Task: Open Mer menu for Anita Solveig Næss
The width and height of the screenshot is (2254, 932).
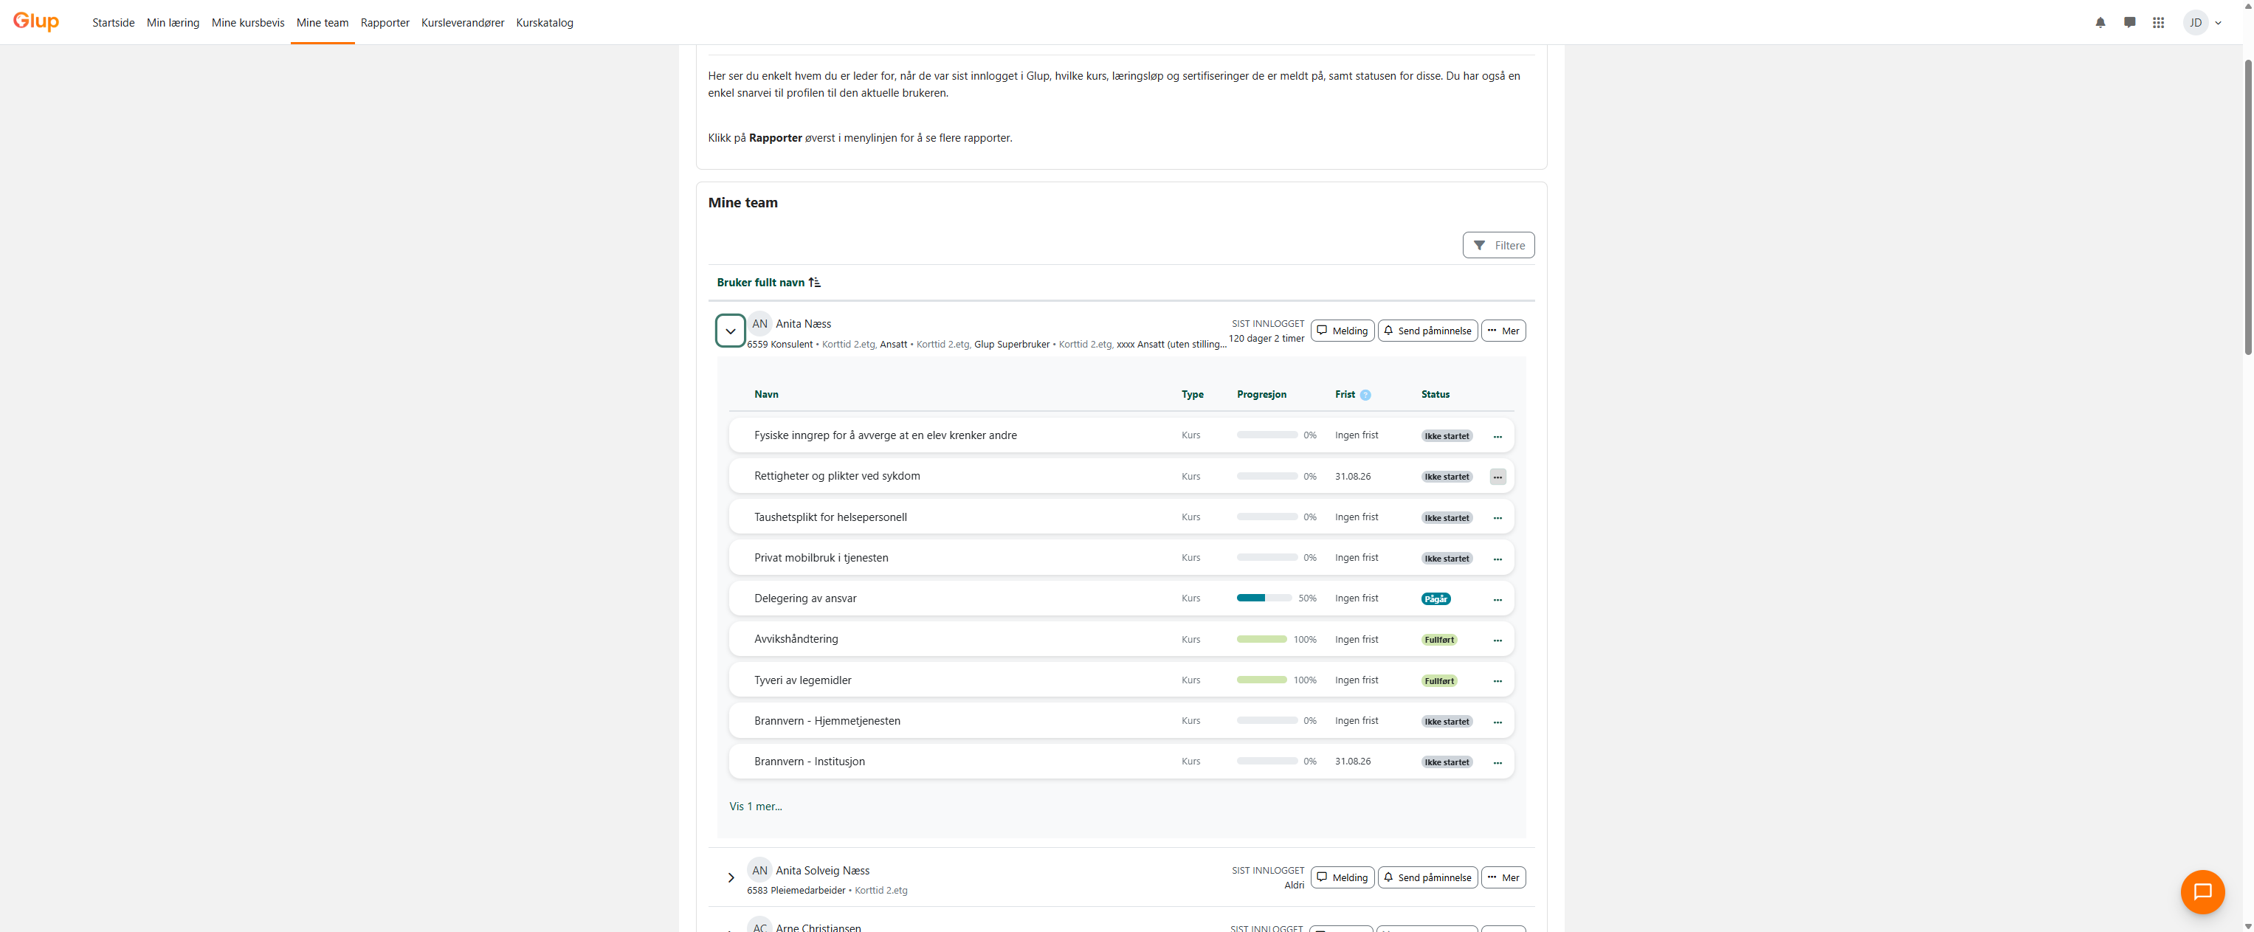Action: [1503, 877]
